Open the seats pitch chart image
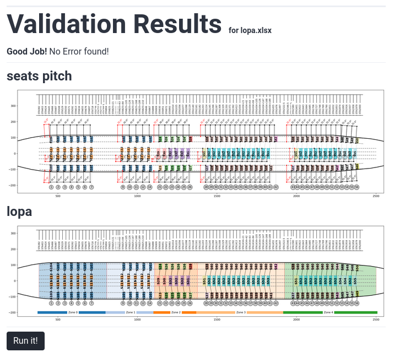The height and width of the screenshot is (352, 394). (x=201, y=141)
